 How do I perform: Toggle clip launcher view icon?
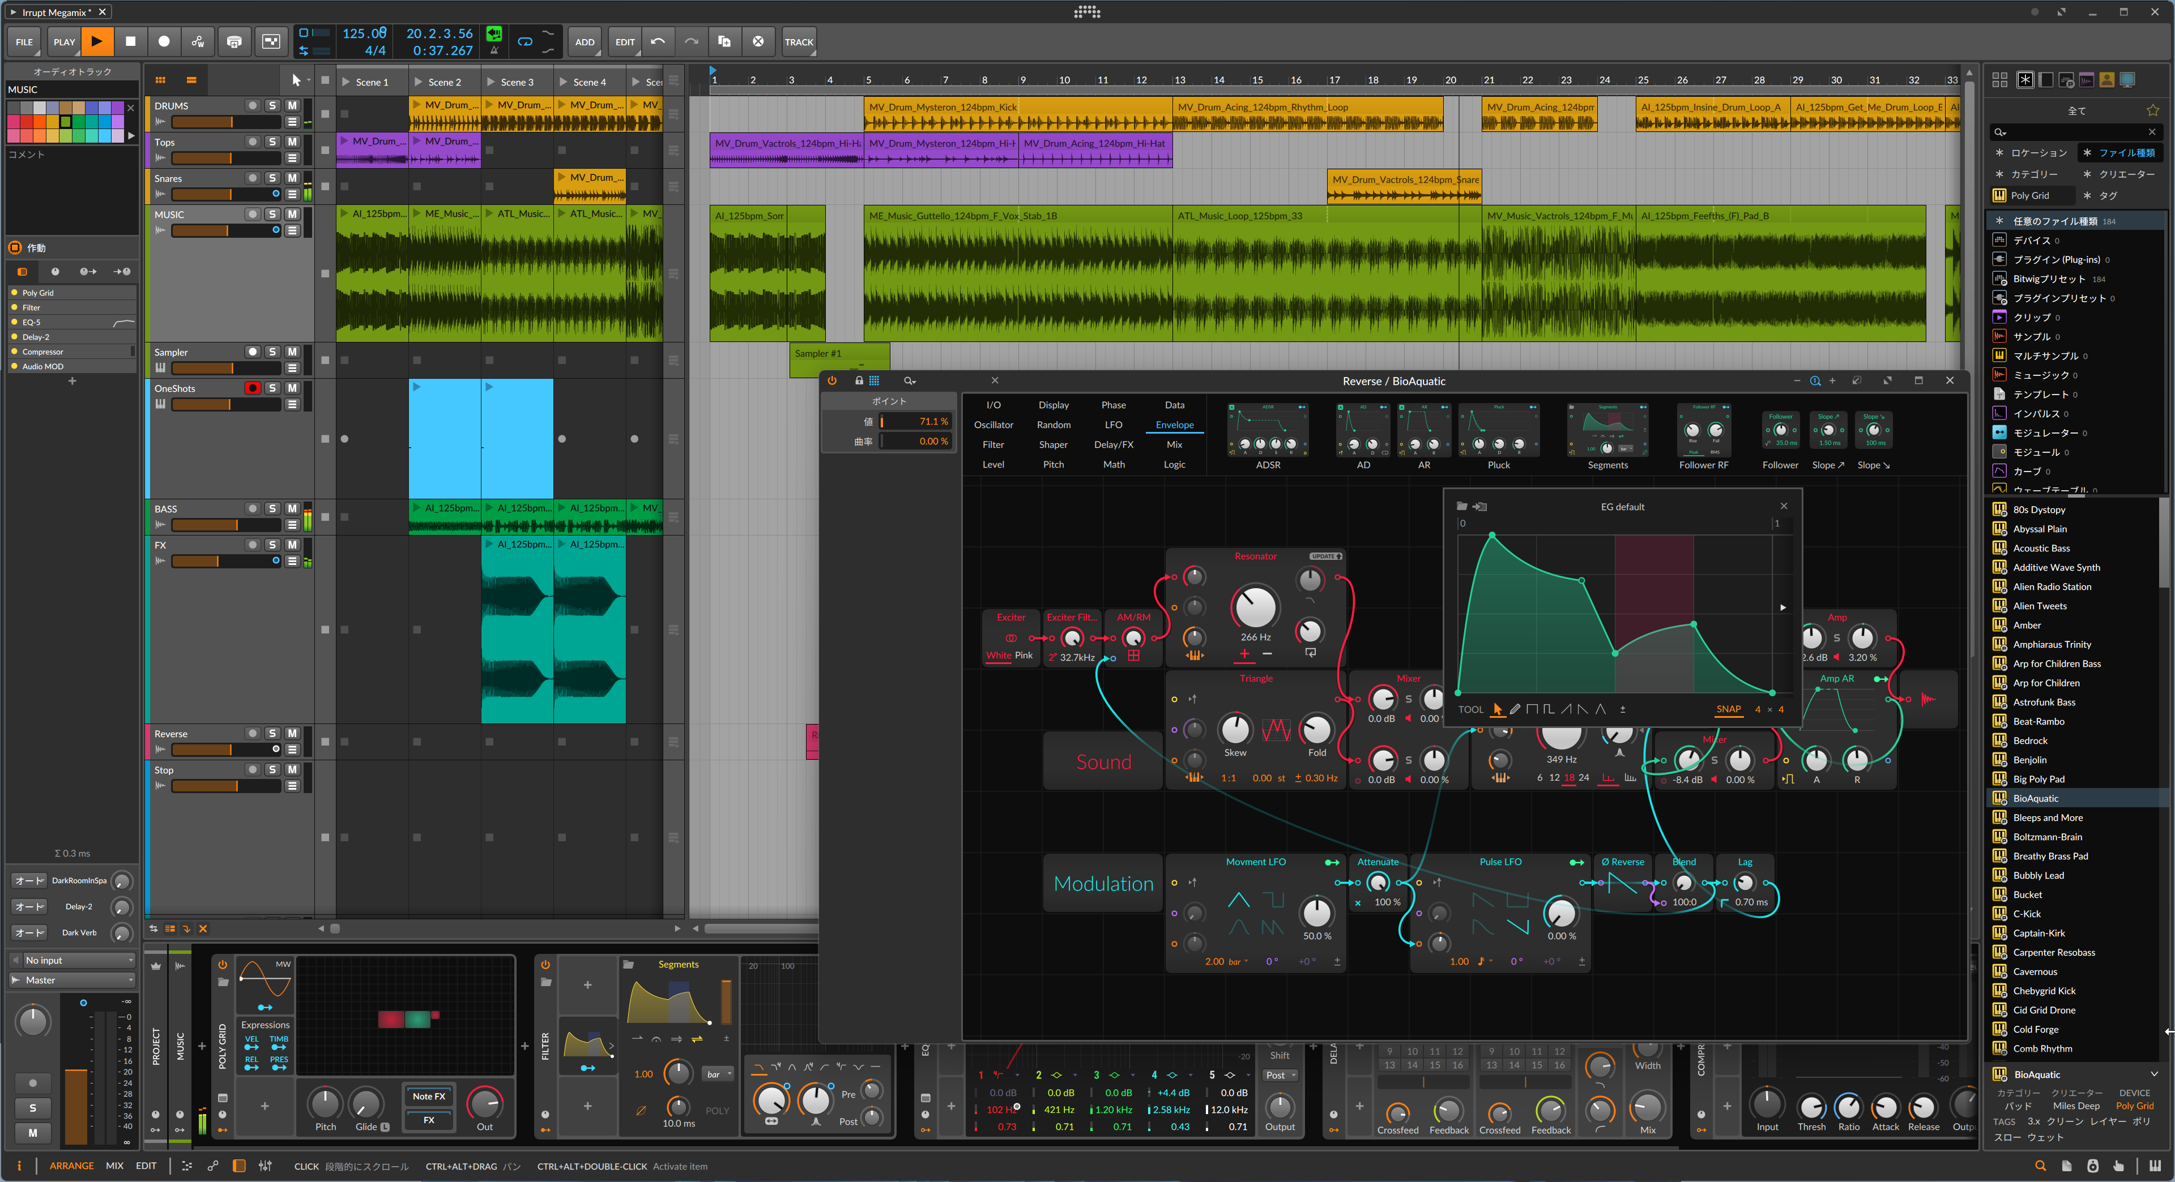160,80
